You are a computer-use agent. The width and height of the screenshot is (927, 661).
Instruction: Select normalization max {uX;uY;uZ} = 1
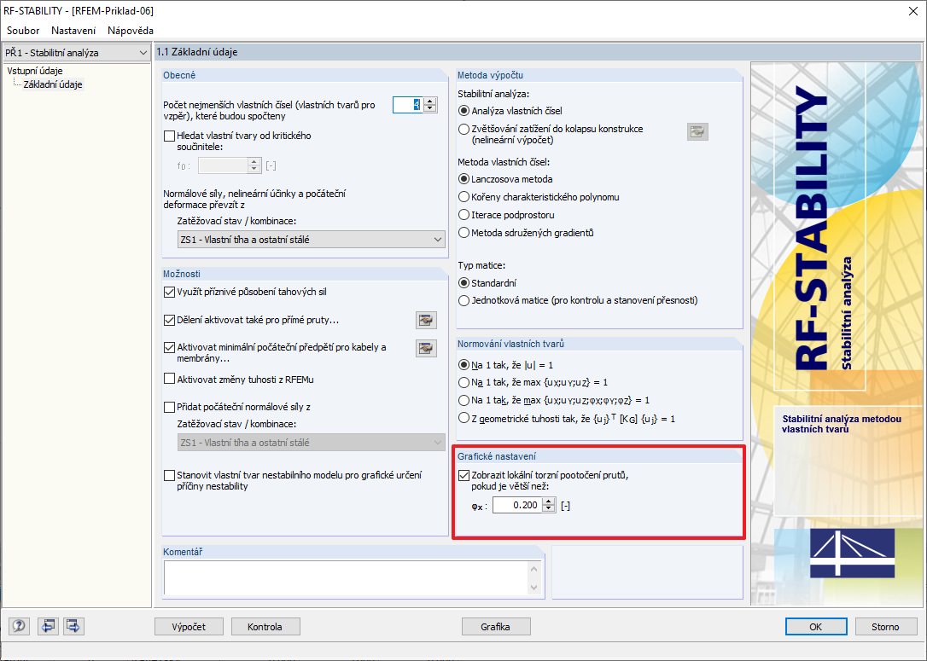464,383
